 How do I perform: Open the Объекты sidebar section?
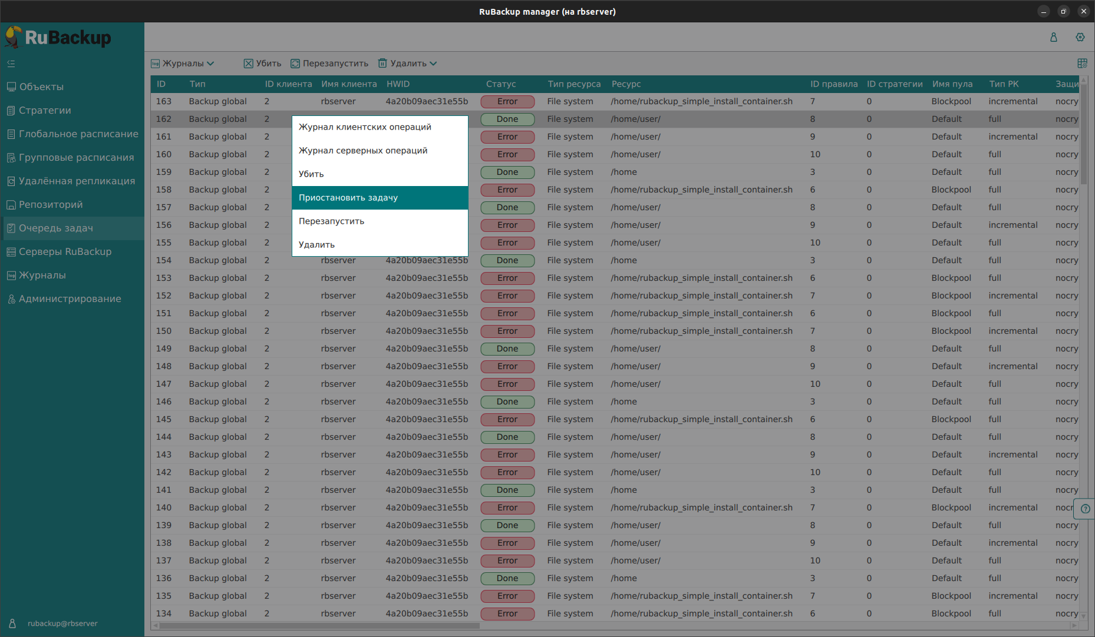(x=41, y=87)
